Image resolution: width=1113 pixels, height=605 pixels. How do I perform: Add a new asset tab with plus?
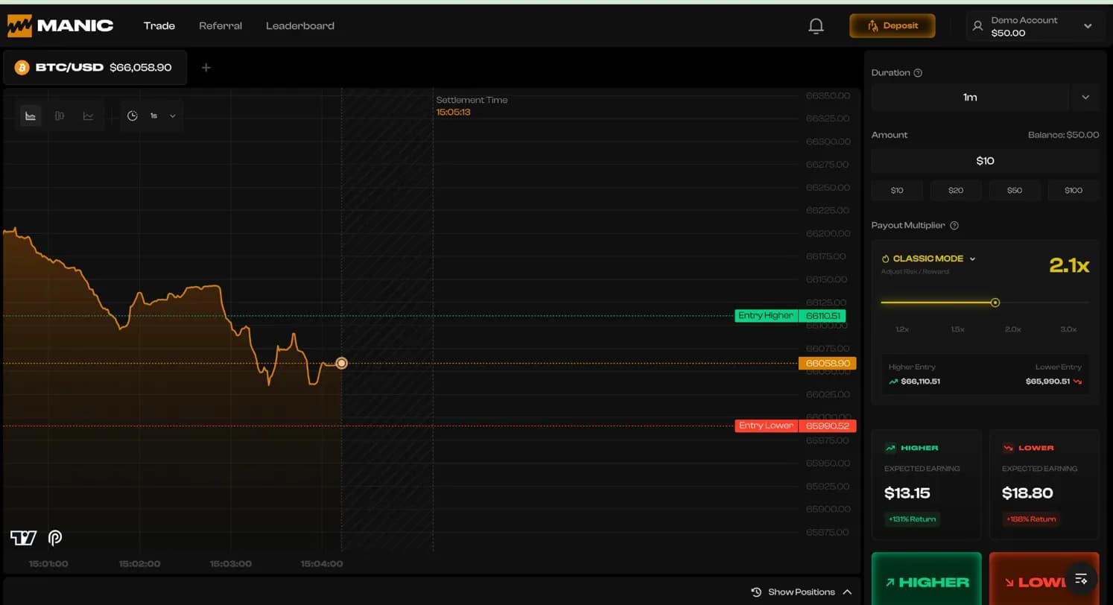click(x=206, y=68)
